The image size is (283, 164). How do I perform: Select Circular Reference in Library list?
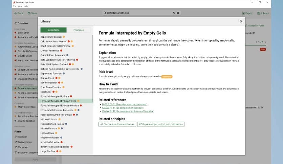coord(51,50)
